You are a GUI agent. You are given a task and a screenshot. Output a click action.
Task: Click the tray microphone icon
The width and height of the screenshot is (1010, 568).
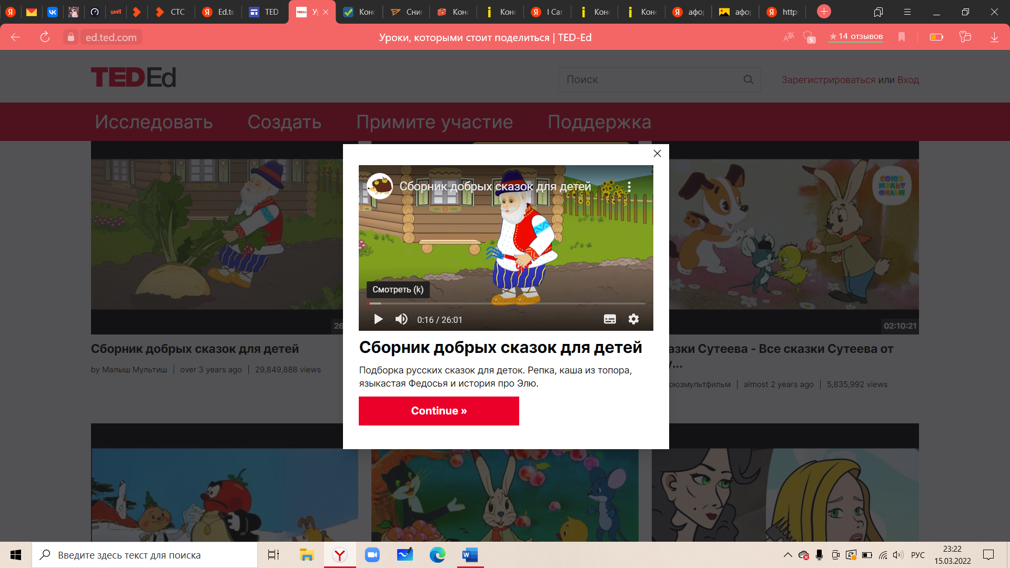coord(819,555)
